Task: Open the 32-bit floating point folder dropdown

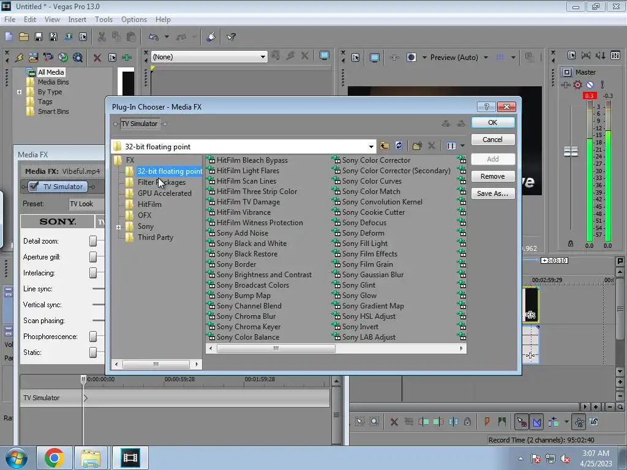Action: (x=371, y=147)
